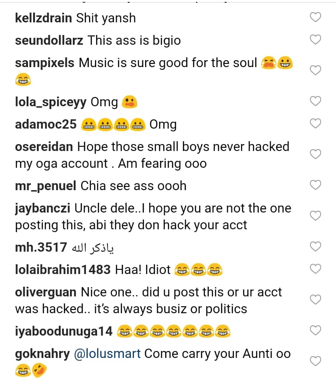Toggle like on oliverguan's comment
Screen dimensions: 336x378
coord(316,299)
